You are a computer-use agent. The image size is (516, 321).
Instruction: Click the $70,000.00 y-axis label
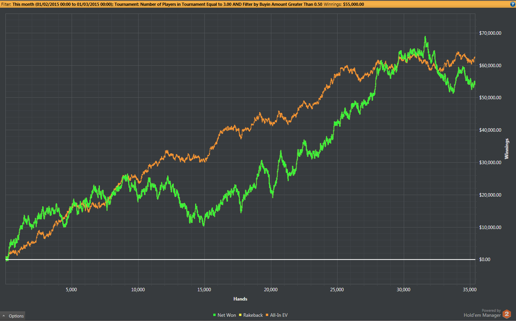click(490, 33)
